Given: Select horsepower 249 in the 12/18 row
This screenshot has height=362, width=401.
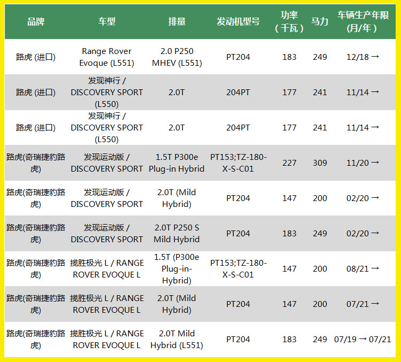Looking at the screenshot, I should [x=320, y=57].
